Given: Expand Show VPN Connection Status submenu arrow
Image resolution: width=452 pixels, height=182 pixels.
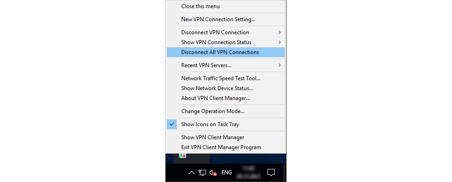Looking at the screenshot, I should pos(280,42).
